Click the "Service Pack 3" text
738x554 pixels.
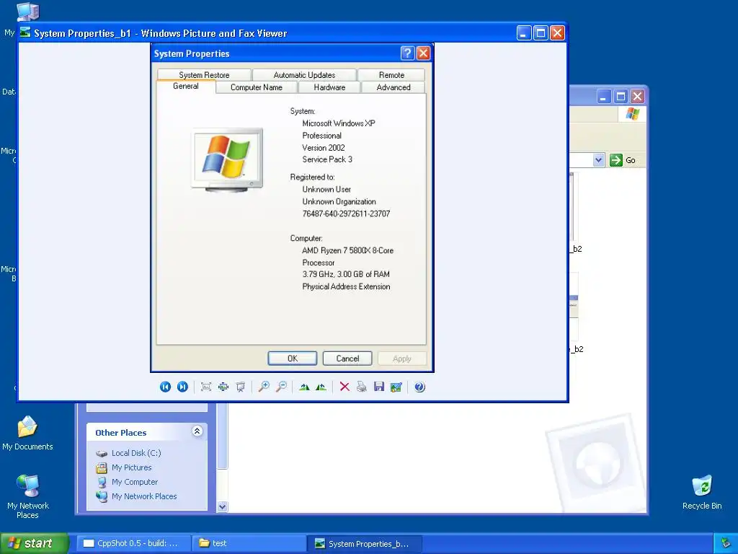point(327,159)
